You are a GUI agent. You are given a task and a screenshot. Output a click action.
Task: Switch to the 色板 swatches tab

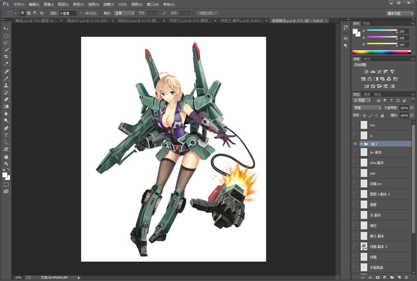click(x=367, y=23)
